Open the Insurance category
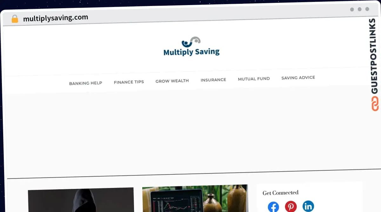 click(213, 80)
